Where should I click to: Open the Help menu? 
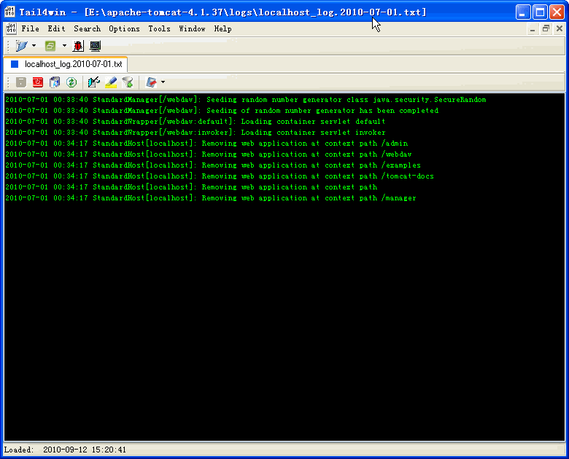pyautogui.click(x=222, y=28)
